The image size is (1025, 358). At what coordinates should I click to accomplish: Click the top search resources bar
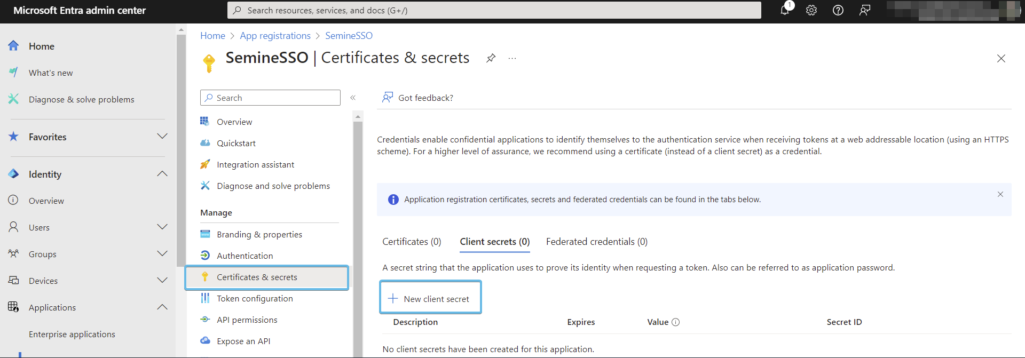click(494, 10)
